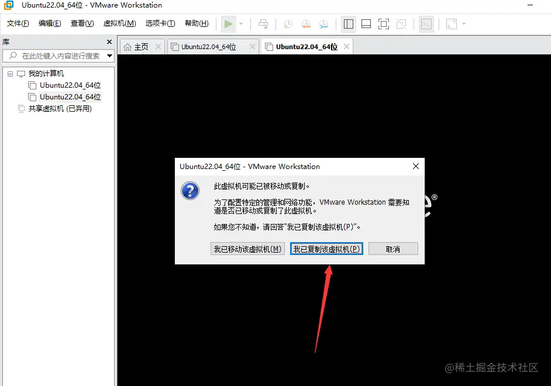The height and width of the screenshot is (386, 551).
Task: Click the library search input field
Action: tap(58, 56)
